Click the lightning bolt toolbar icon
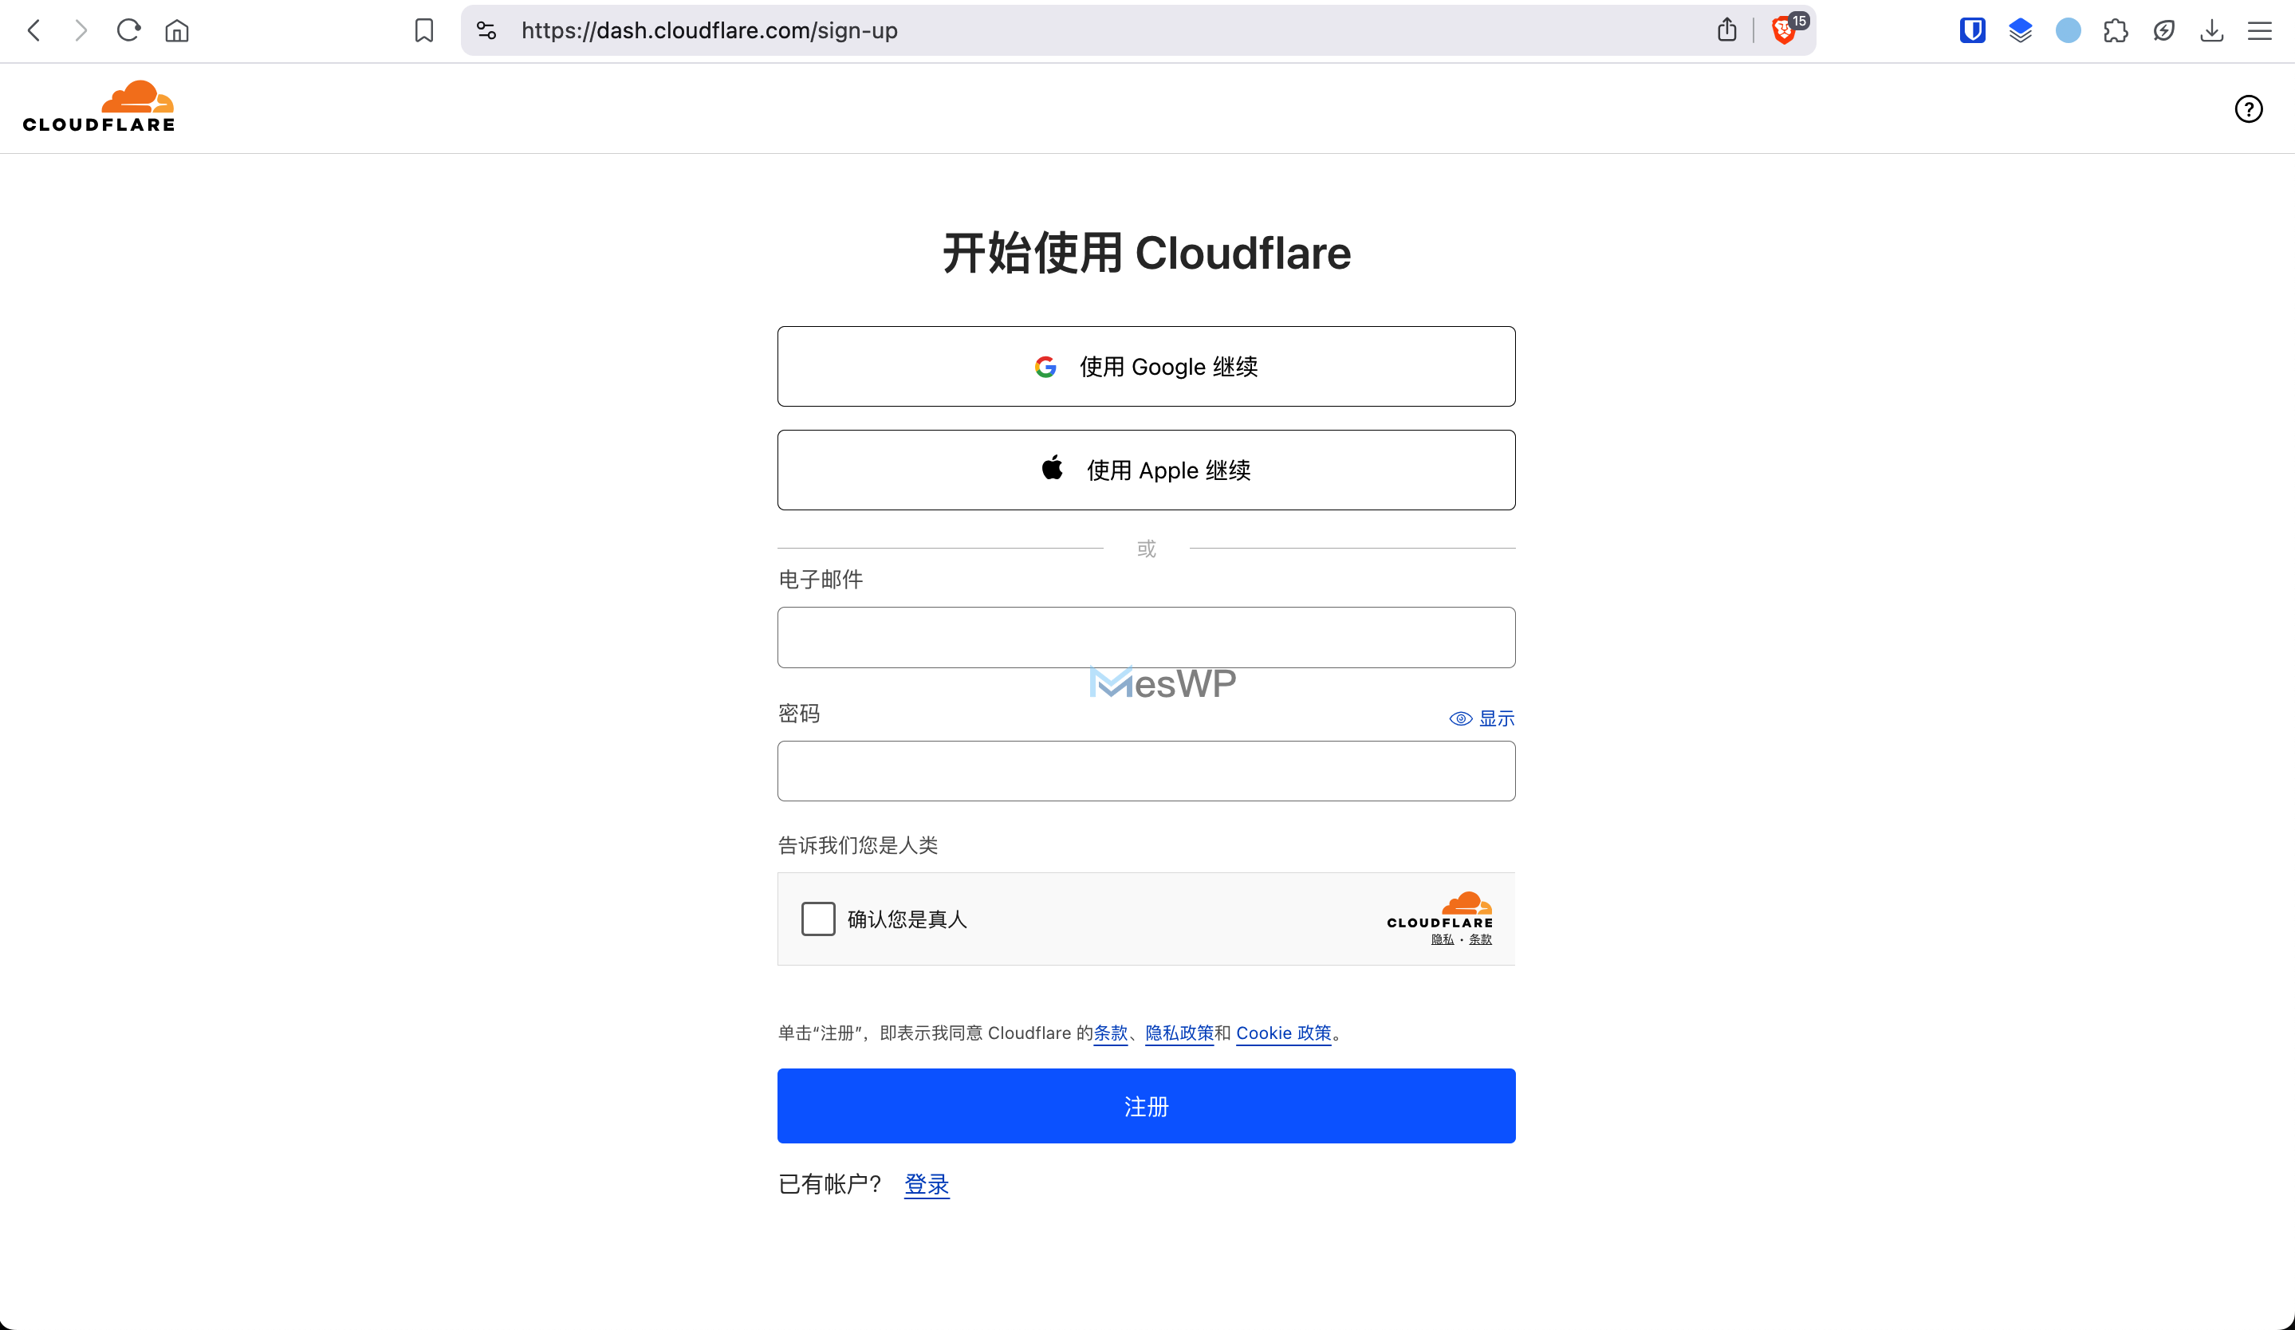 (x=2164, y=31)
